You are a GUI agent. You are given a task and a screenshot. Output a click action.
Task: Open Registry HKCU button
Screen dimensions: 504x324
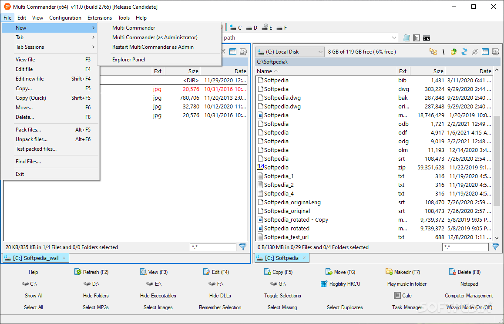[x=340, y=284]
